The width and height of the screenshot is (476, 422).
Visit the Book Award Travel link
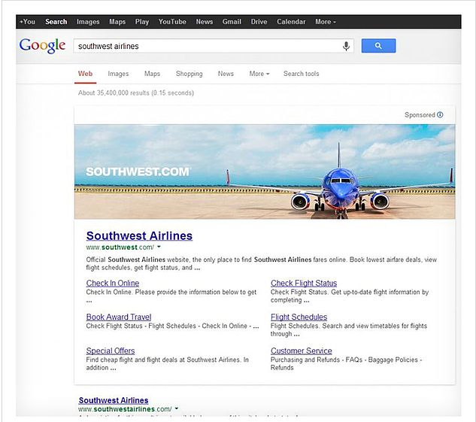[119, 317]
